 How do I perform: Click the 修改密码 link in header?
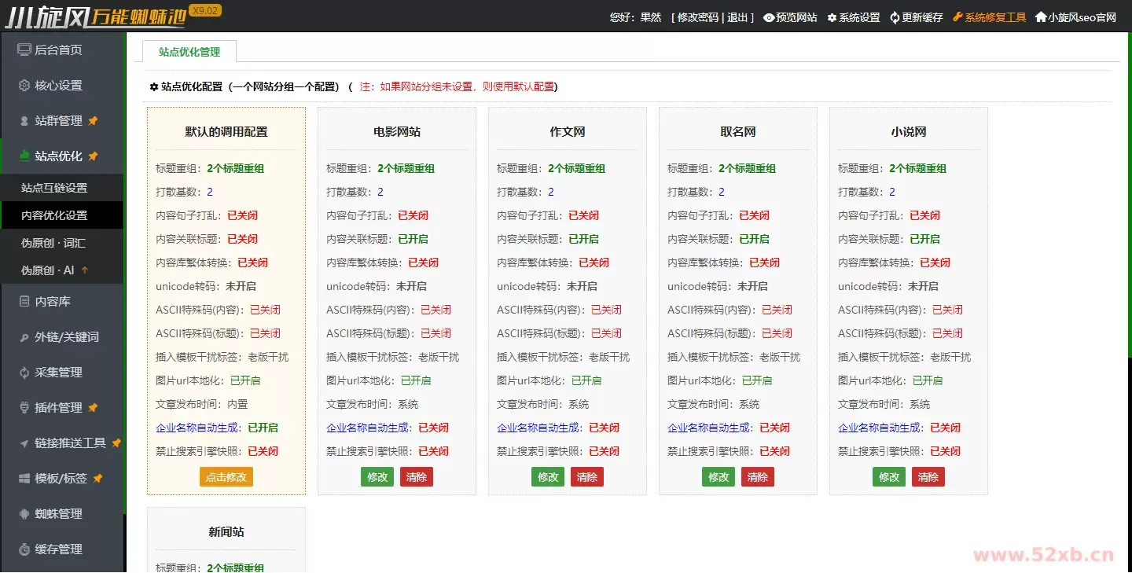tap(697, 17)
